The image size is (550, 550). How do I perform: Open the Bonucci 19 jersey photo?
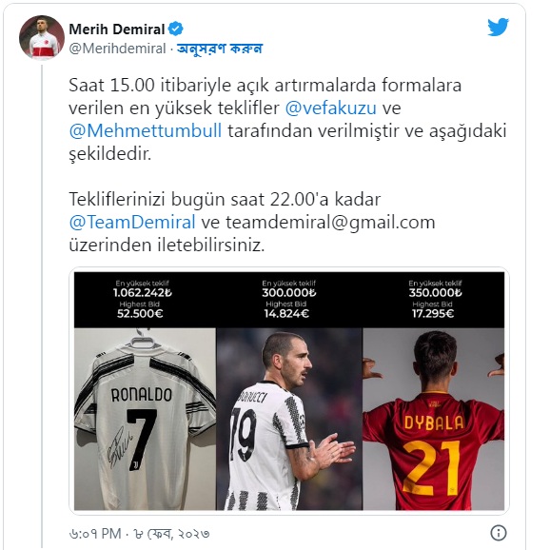(x=289, y=419)
